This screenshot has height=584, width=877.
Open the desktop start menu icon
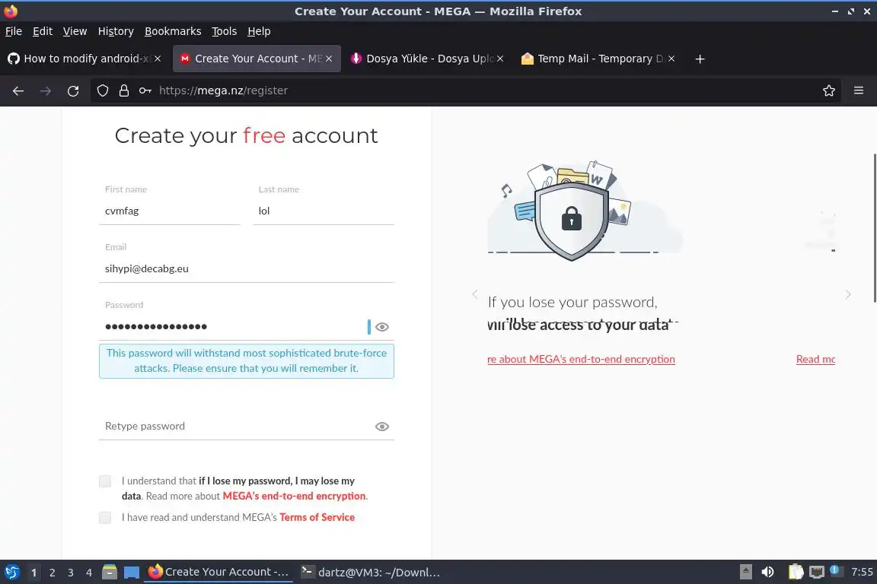point(11,573)
